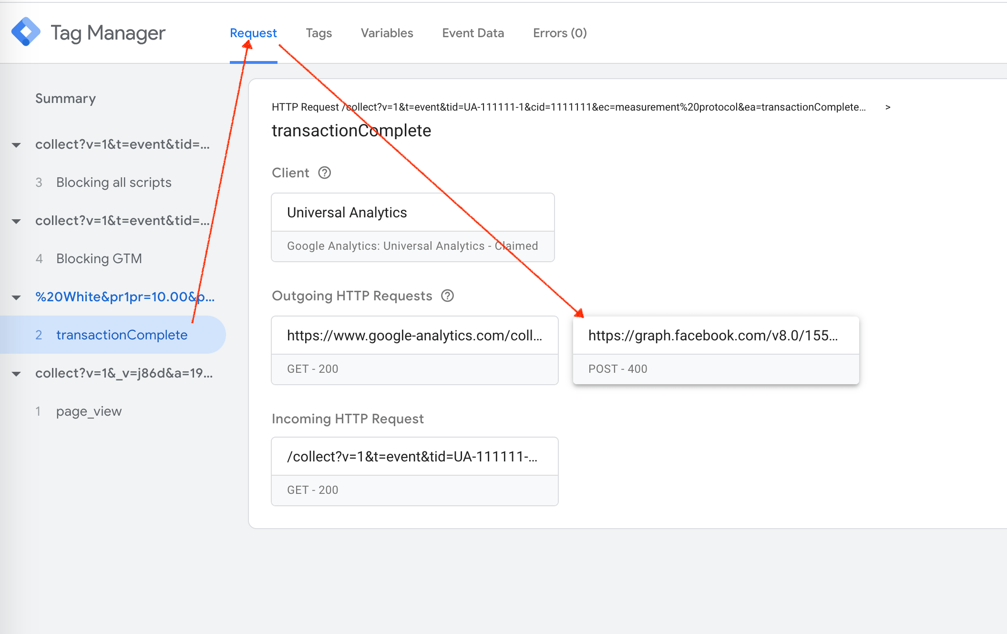Image resolution: width=1007 pixels, height=634 pixels.
Task: Select the transactionComplete event in sidebar
Action: click(x=122, y=335)
